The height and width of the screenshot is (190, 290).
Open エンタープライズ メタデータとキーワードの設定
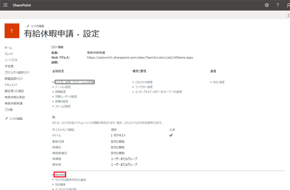[x=159, y=92]
